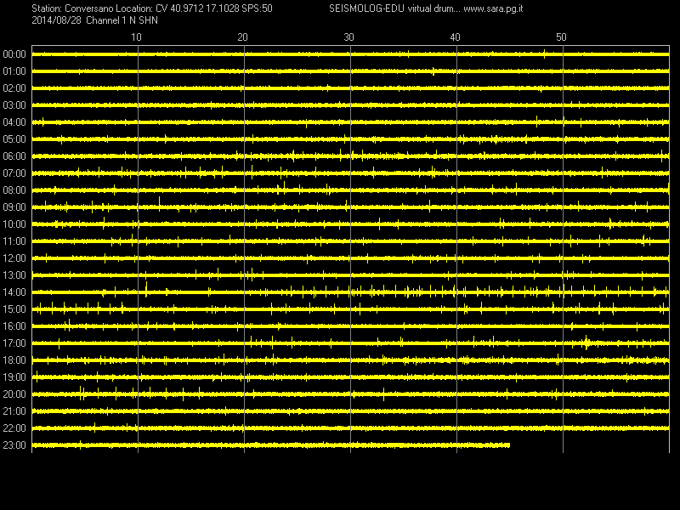Click the 09:00 hour row label
680x510 pixels.
[14, 207]
